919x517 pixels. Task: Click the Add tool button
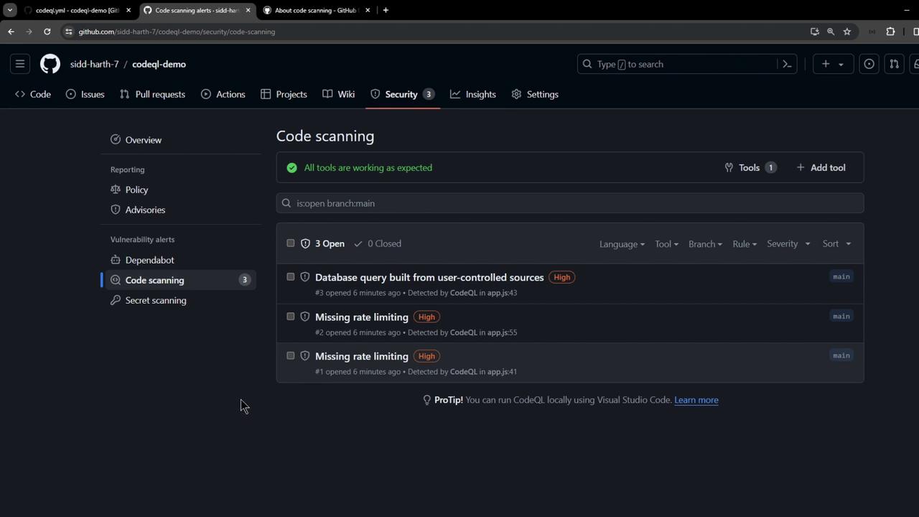[x=821, y=167]
